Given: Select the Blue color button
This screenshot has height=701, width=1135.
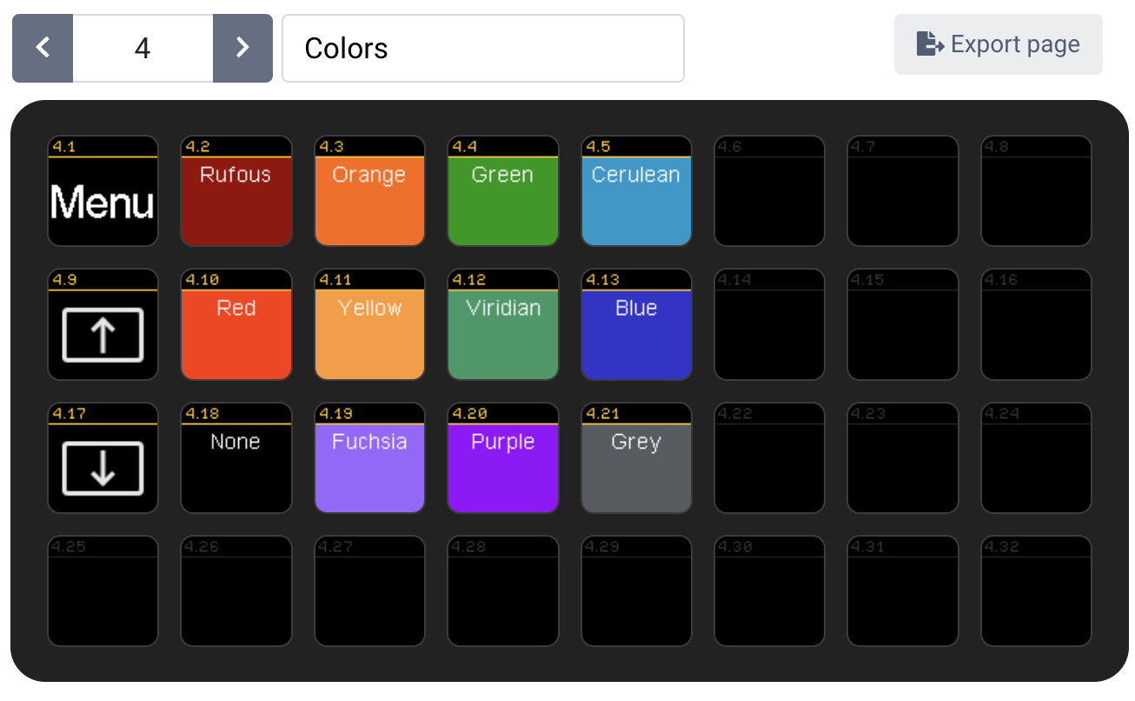Looking at the screenshot, I should click(x=636, y=326).
